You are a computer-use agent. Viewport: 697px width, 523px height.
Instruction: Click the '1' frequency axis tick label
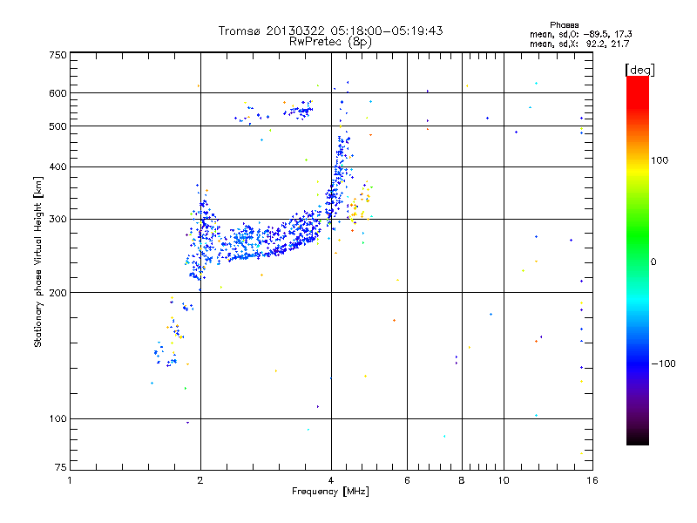coord(70,480)
